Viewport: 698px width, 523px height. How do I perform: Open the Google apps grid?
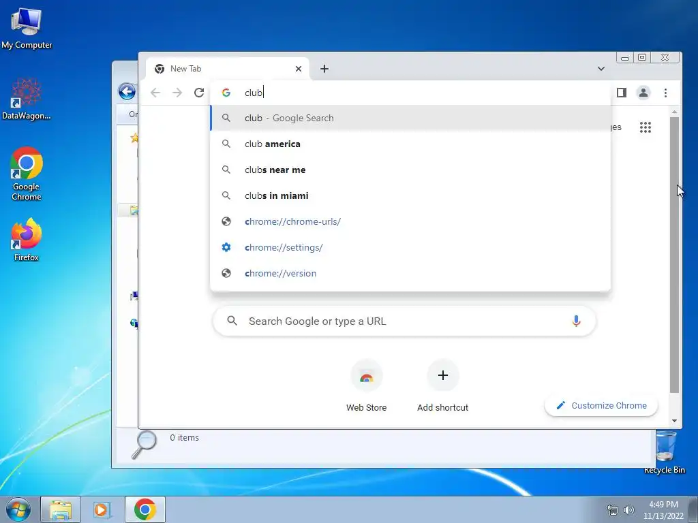[646, 127]
